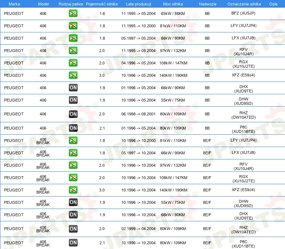The image size is (285, 249).
Task: Select the date range 05.1997 -> 10.2004
Action: [138, 153]
